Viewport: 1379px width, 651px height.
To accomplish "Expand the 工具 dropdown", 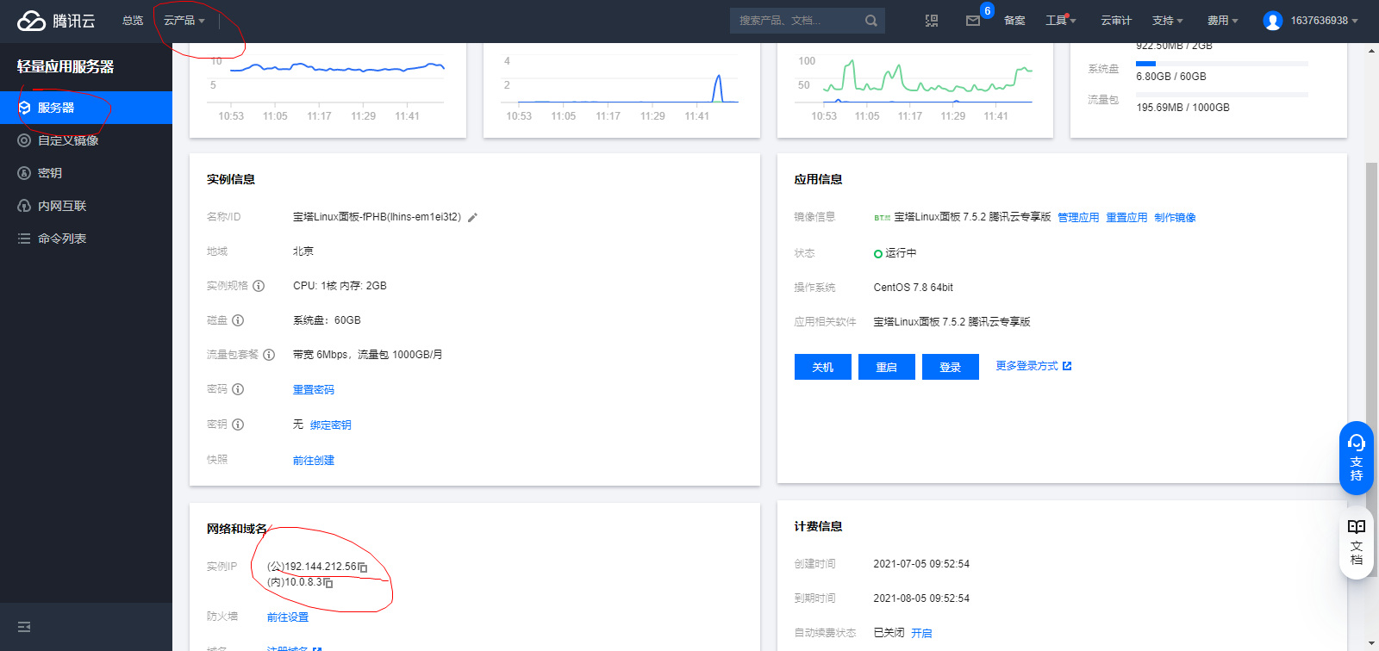I will click(x=1061, y=21).
